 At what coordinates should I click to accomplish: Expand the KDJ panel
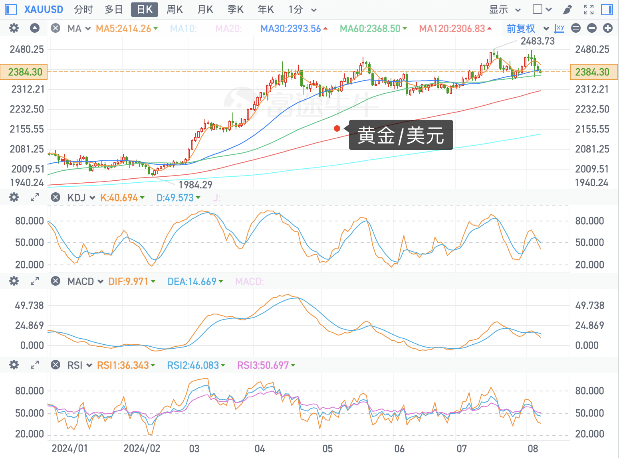pyautogui.click(x=35, y=197)
